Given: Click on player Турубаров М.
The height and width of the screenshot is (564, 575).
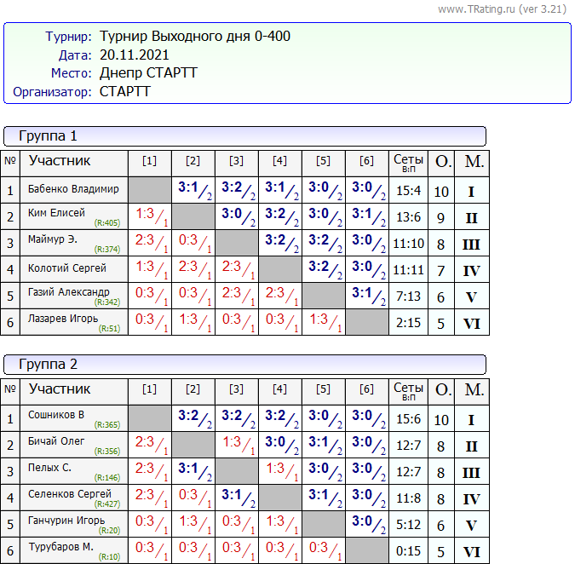Looking at the screenshot, I should [x=60, y=547].
